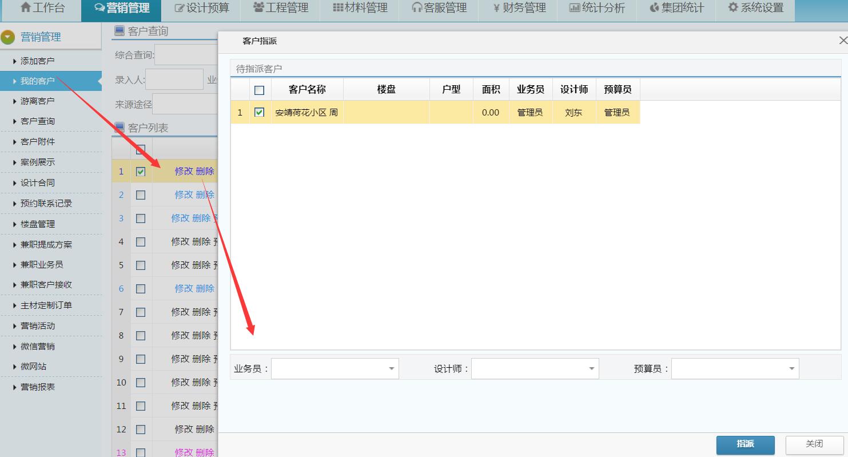
Task: Click the gear icon for 系统设置
Action: pos(732,8)
